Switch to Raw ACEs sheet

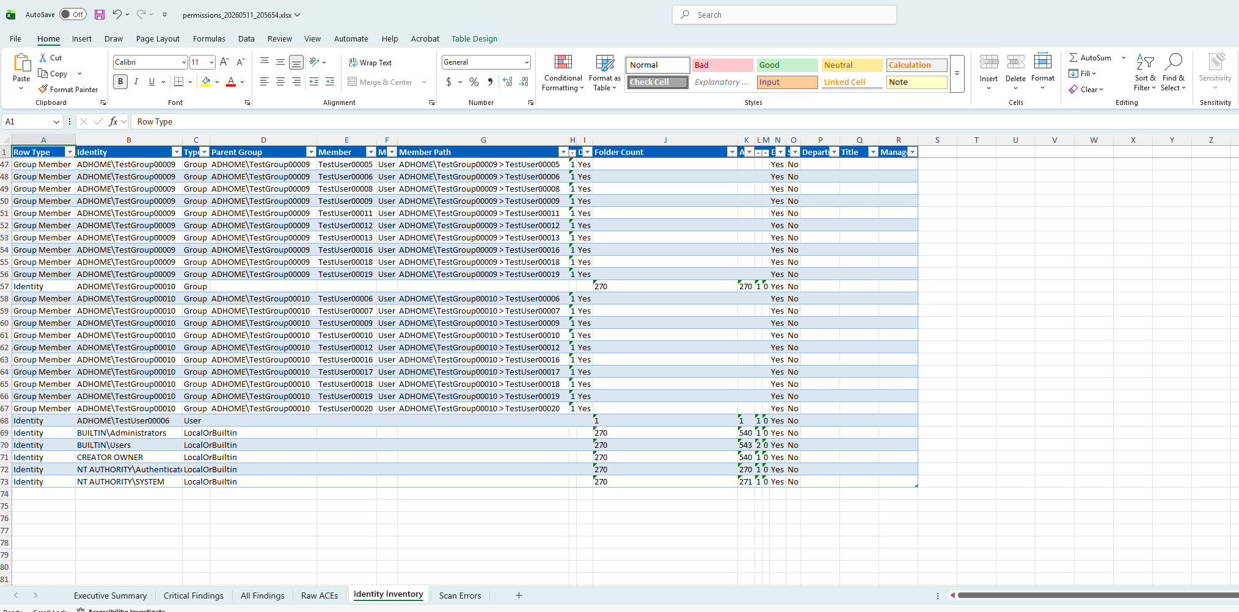click(320, 596)
